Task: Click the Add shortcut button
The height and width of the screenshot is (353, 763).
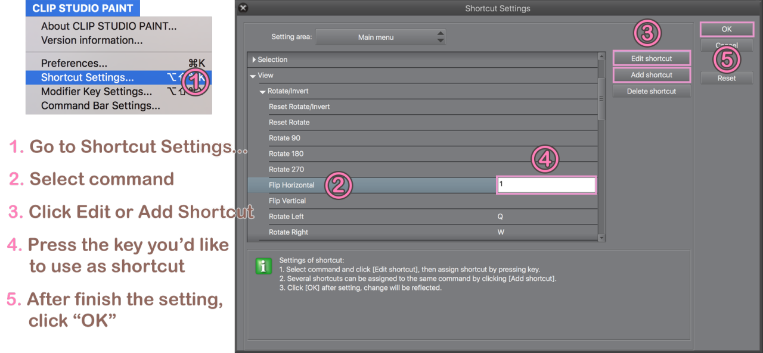Action: 652,75
